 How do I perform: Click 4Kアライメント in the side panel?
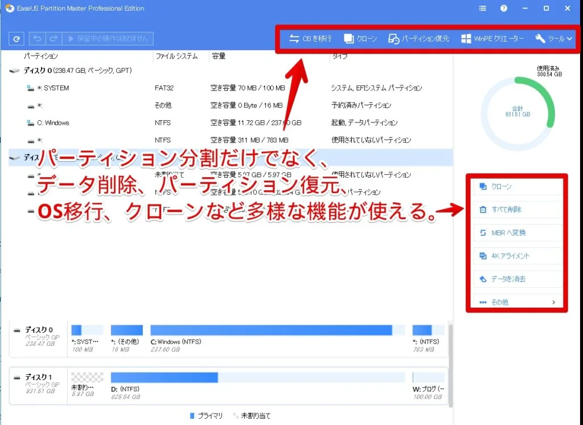pyautogui.click(x=518, y=256)
